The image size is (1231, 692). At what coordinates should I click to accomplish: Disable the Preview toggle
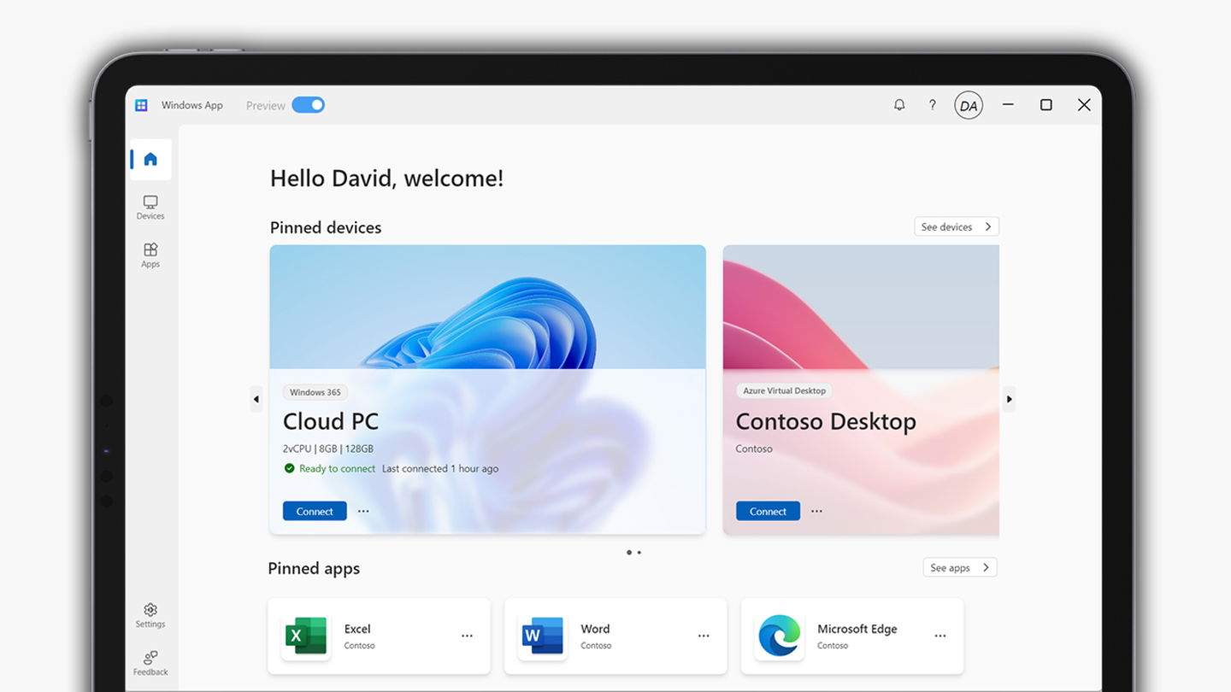(x=308, y=104)
